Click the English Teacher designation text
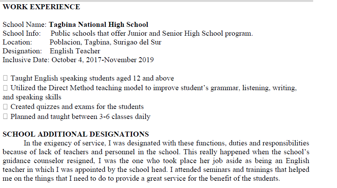Image resolution: width=337 pixels, height=188 pixels. [75, 51]
